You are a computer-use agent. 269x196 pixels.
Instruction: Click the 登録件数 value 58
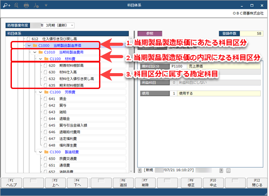click(x=251, y=33)
